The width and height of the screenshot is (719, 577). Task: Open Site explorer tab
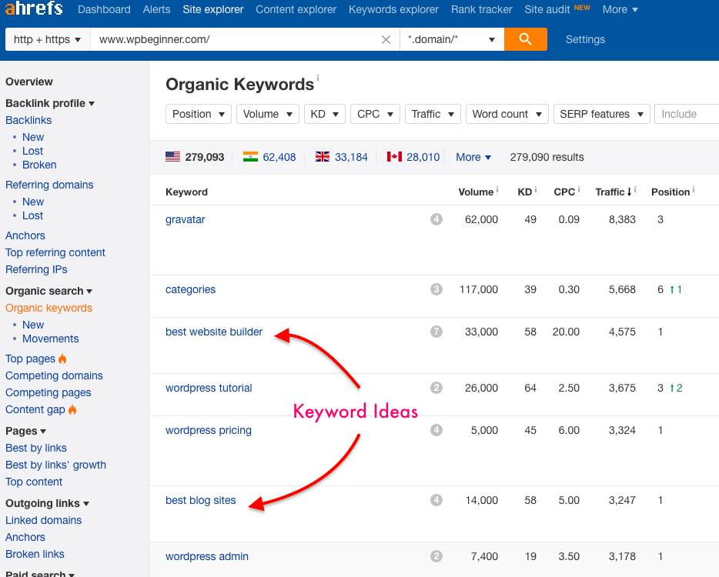pyautogui.click(x=213, y=10)
